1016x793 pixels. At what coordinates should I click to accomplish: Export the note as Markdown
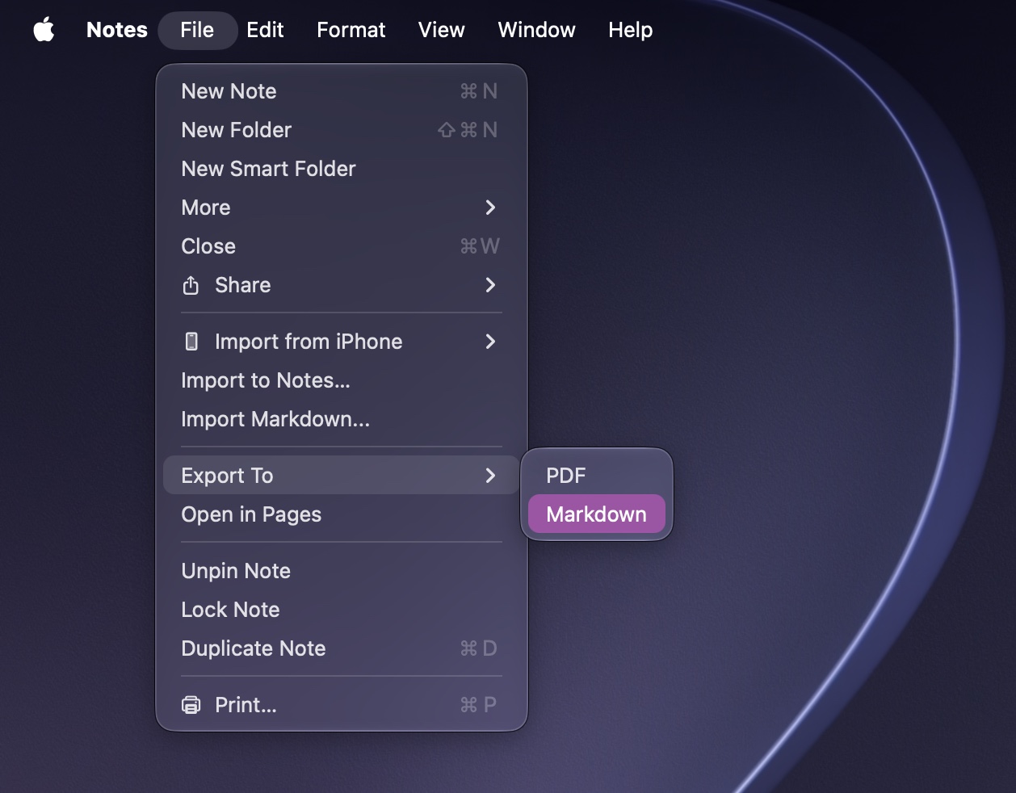click(596, 514)
